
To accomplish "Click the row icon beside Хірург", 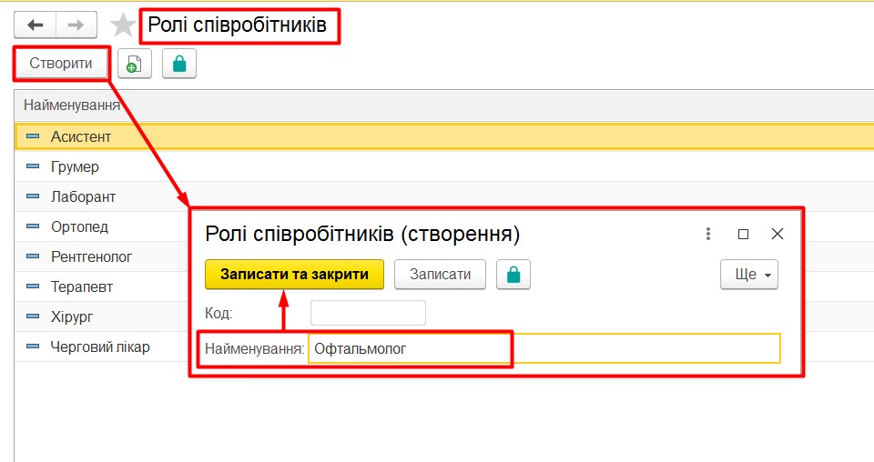I will [x=33, y=316].
